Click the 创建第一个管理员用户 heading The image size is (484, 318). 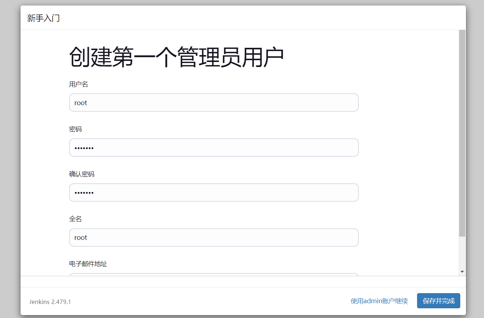(176, 58)
